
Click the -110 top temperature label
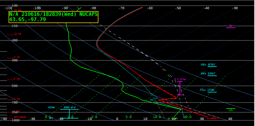point(8,8)
